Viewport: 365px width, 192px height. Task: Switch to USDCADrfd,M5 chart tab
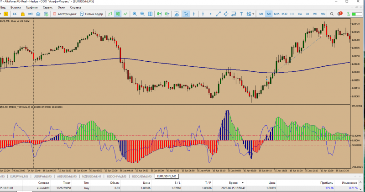[x=142, y=176]
